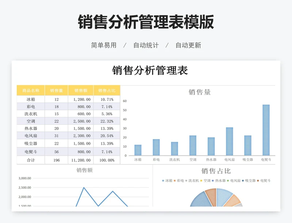Click the total quantity 196 cell

click(x=57, y=160)
